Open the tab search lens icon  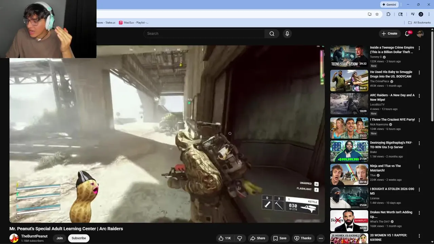tap(400, 14)
